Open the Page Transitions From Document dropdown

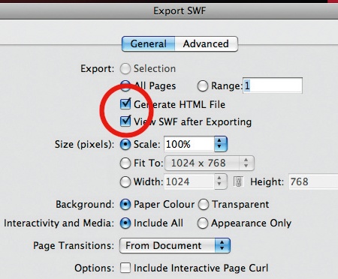point(175,245)
